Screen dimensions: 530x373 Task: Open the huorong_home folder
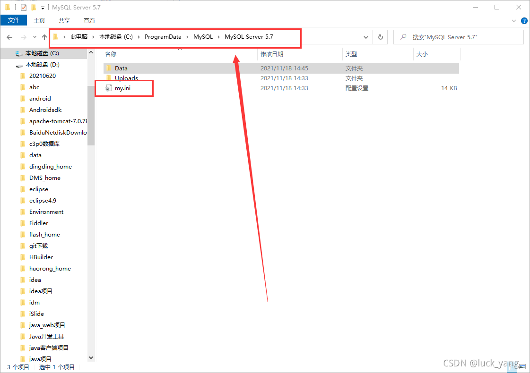[50, 268]
